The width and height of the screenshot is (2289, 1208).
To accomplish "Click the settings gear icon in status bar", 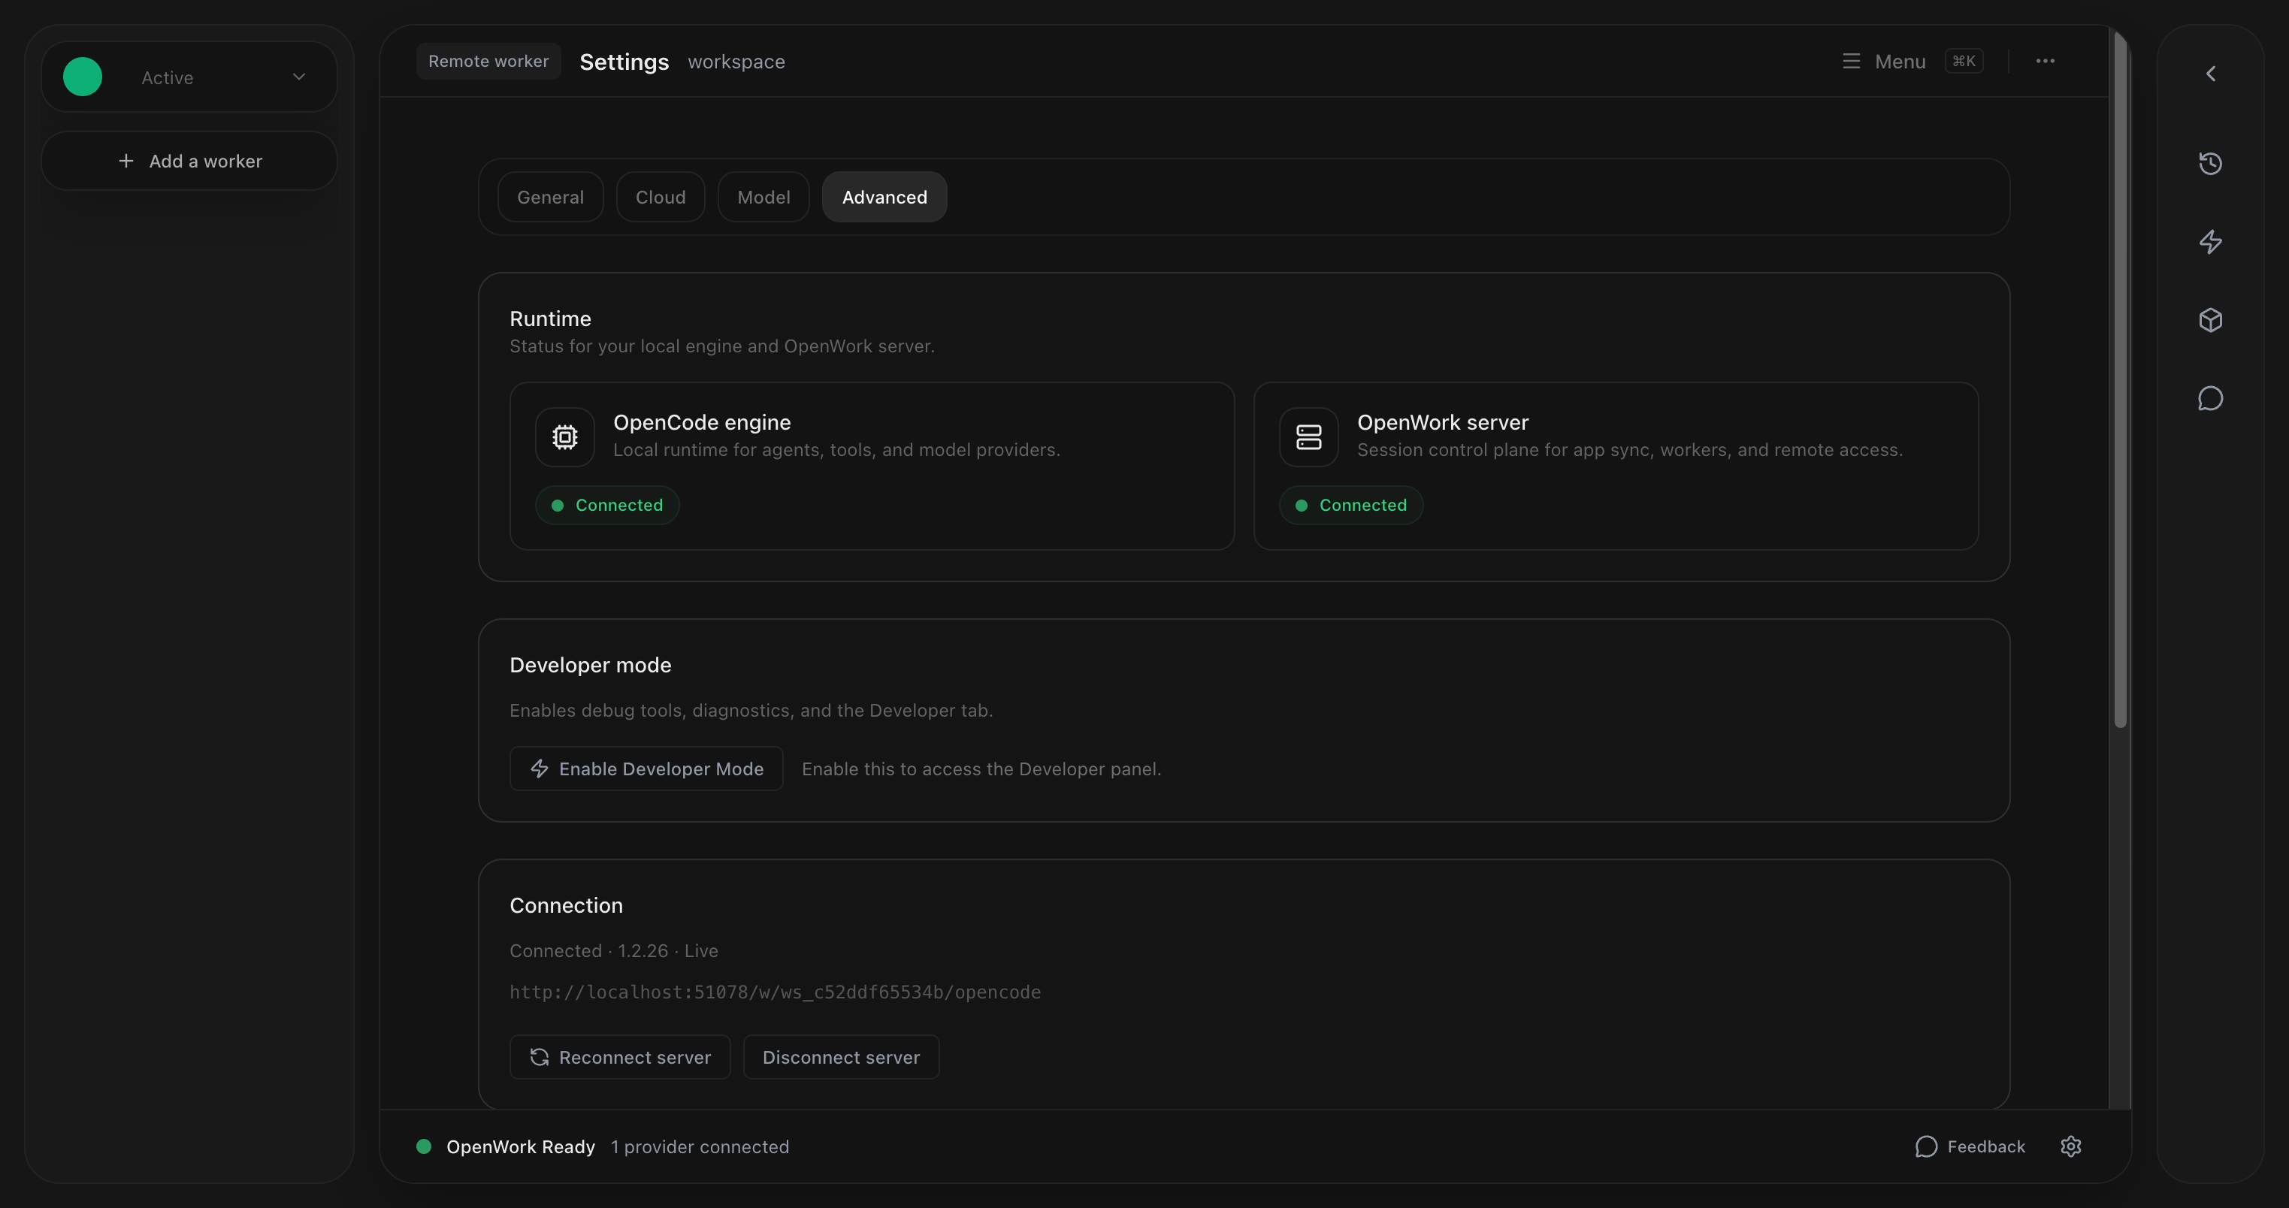I will tap(2070, 1146).
